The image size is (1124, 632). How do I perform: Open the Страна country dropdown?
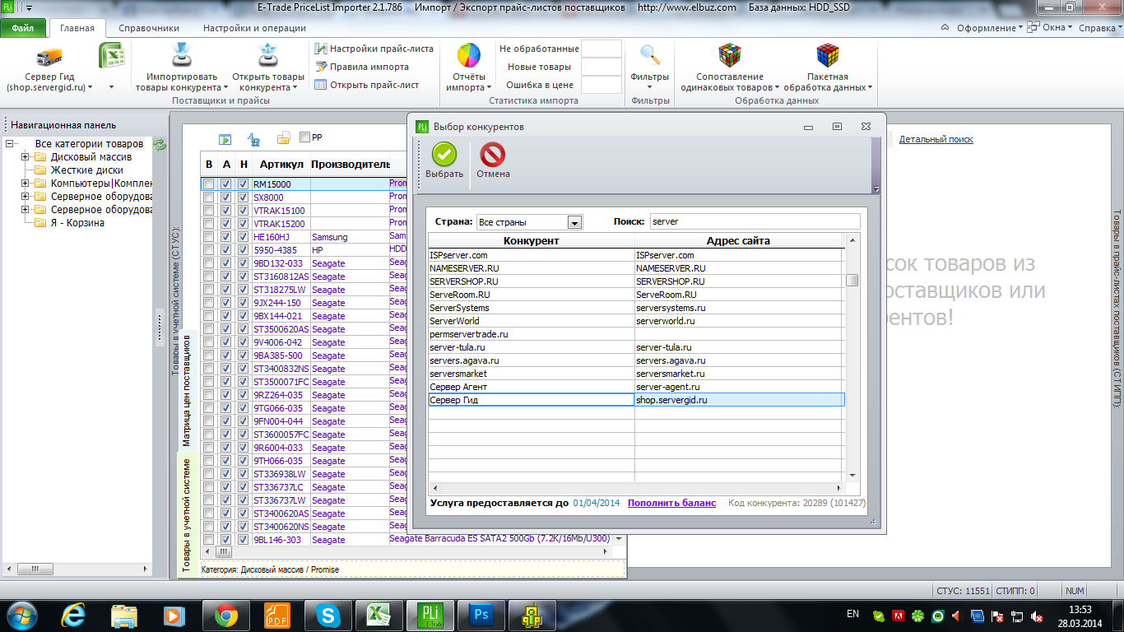(575, 222)
